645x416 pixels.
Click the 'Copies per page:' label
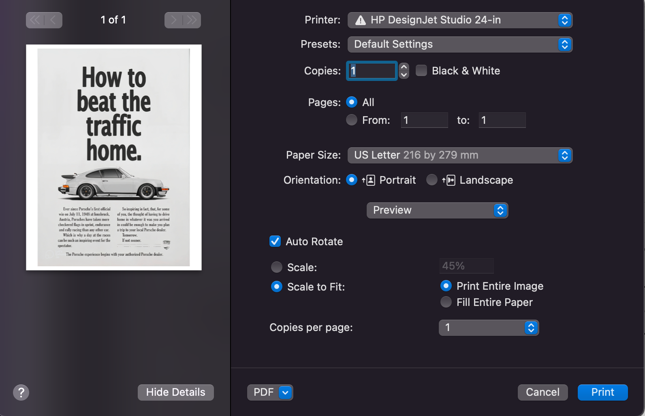click(311, 327)
